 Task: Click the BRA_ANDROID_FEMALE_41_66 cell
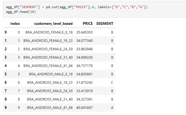[x=48, y=66]
